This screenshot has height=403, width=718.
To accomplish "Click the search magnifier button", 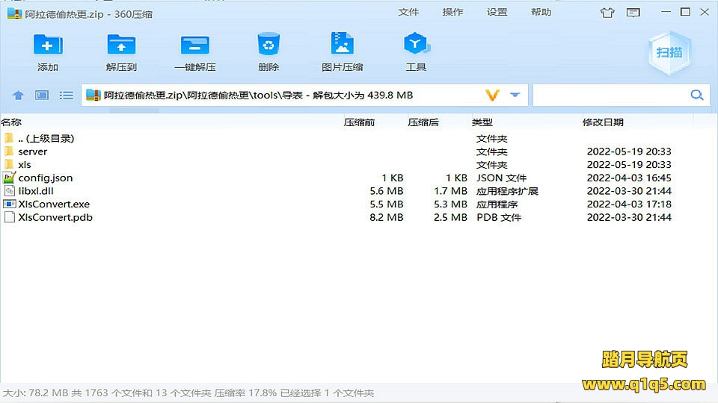I will point(697,95).
